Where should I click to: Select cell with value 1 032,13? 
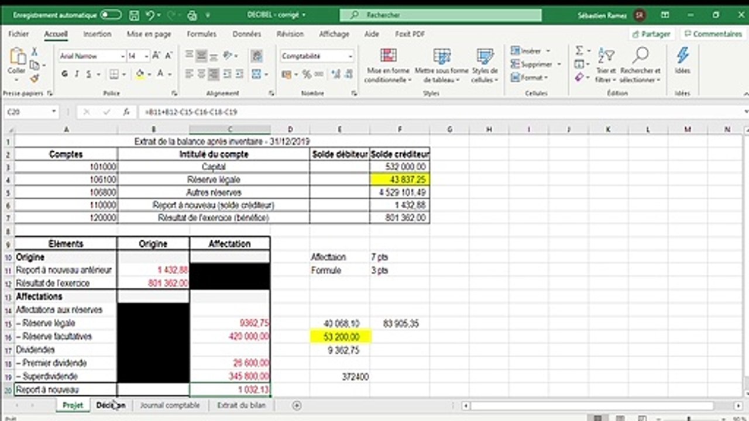(x=230, y=389)
